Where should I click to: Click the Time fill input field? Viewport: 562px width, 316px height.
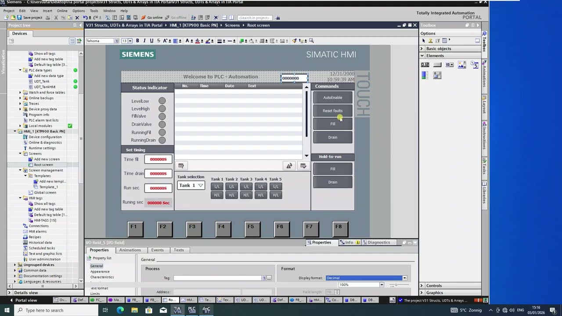pos(158,159)
